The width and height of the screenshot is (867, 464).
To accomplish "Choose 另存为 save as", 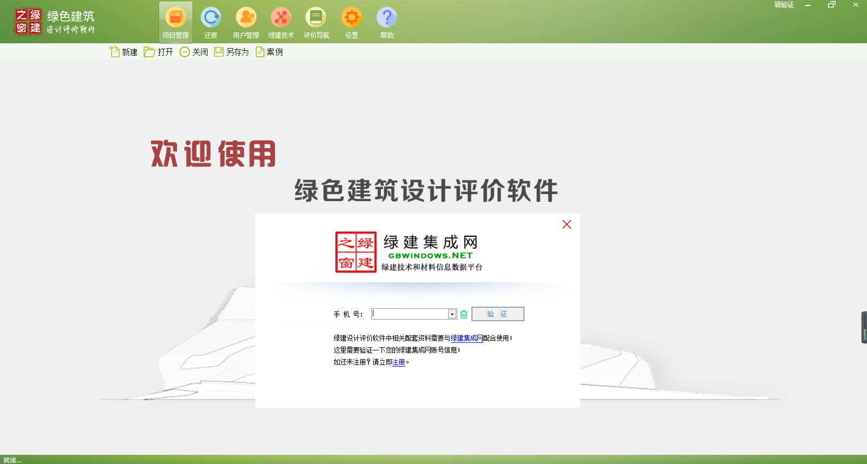I will 231,52.
